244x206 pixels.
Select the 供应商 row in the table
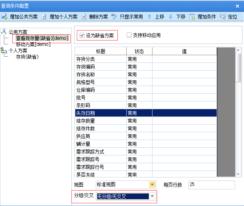point(100,136)
